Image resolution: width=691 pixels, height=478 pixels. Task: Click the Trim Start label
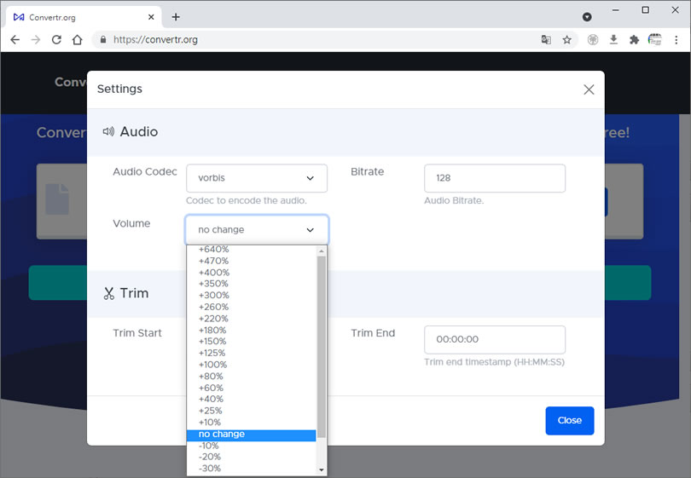click(137, 333)
